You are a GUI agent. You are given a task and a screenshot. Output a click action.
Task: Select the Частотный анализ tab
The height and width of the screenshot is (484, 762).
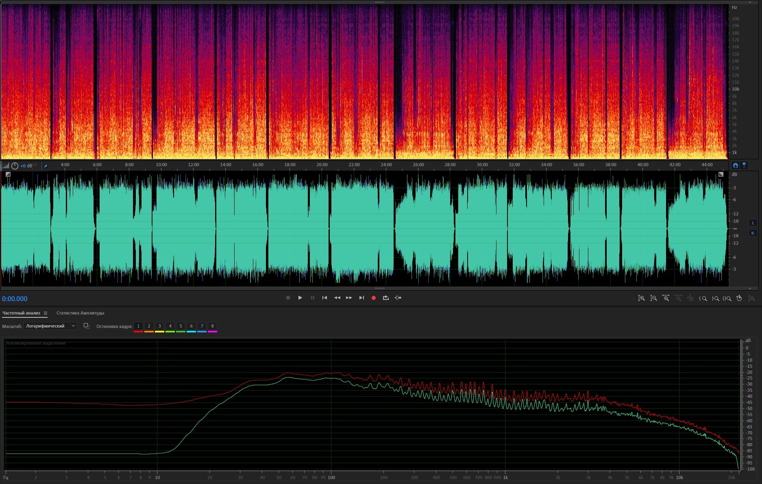[21, 313]
